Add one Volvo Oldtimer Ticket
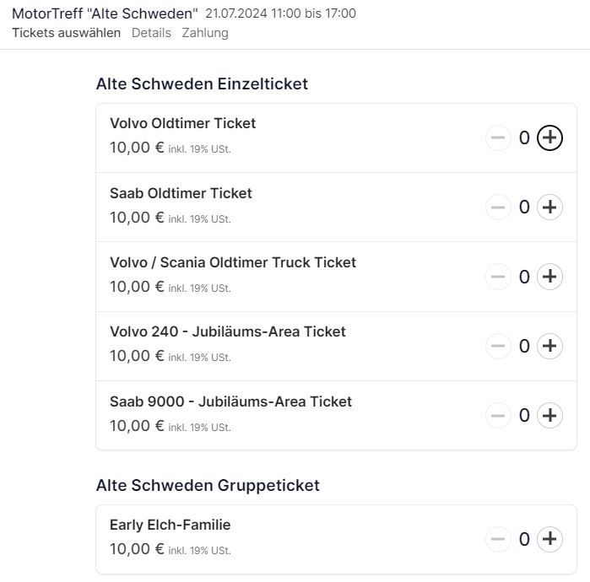The height and width of the screenshot is (582, 590). [x=549, y=137]
